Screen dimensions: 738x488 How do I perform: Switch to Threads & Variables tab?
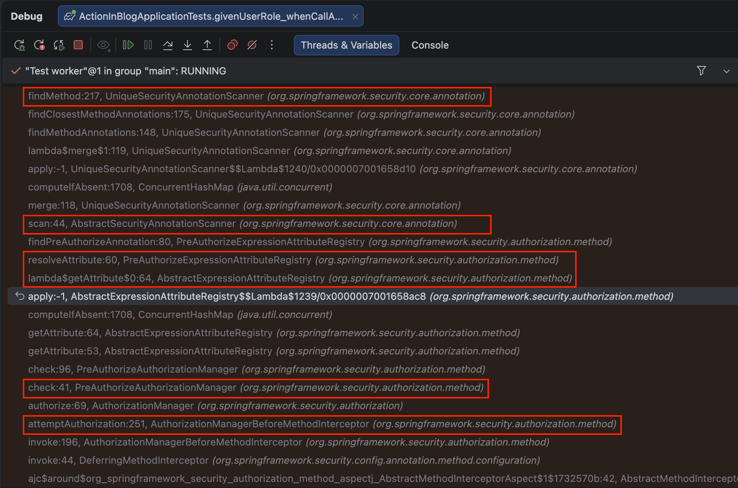[347, 45]
